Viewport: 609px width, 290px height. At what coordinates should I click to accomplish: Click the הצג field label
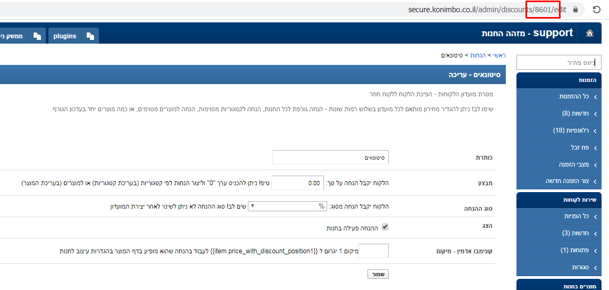click(486, 226)
